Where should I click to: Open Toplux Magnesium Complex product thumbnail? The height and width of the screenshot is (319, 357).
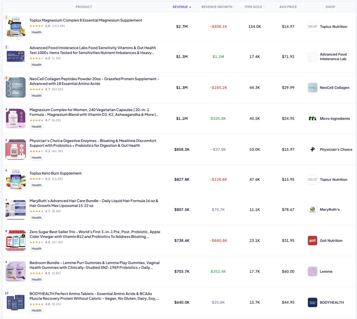(16, 27)
